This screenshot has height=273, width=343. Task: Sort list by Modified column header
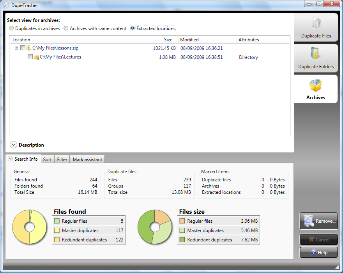pos(207,40)
